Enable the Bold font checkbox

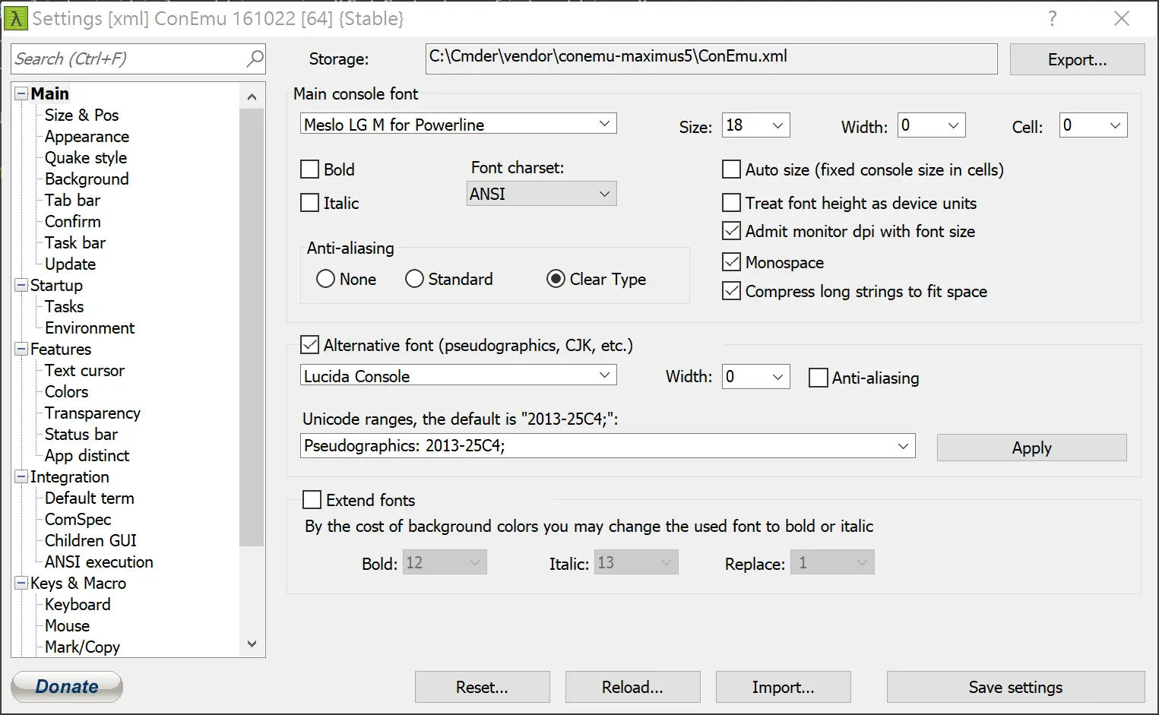(x=309, y=169)
